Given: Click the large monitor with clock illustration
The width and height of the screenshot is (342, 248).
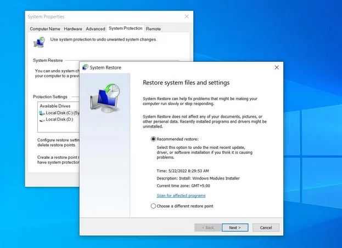Looking at the screenshot, I should (x=105, y=98).
